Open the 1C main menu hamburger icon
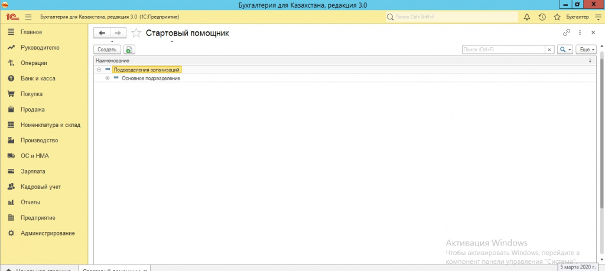 [x=28, y=17]
